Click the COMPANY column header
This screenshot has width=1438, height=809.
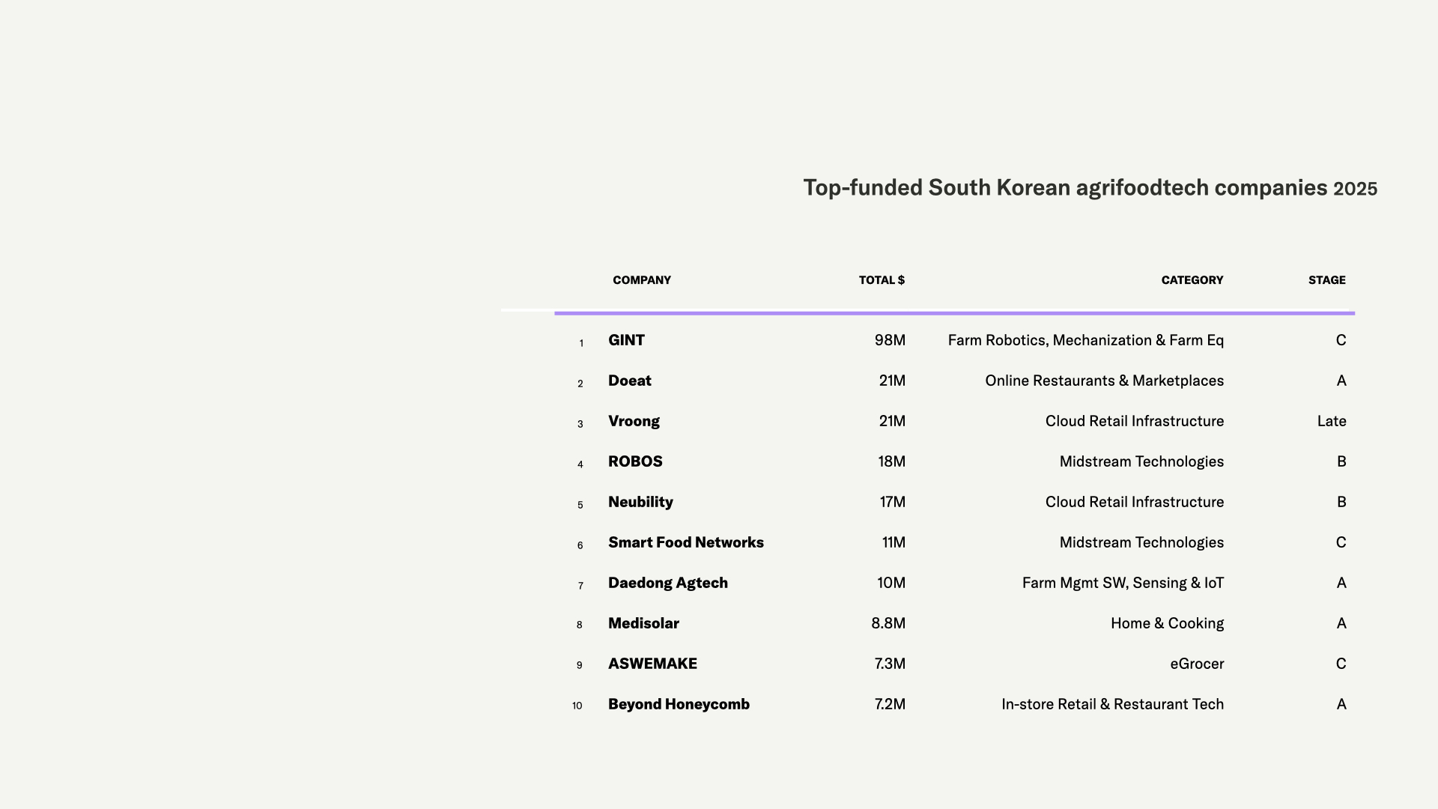point(641,280)
